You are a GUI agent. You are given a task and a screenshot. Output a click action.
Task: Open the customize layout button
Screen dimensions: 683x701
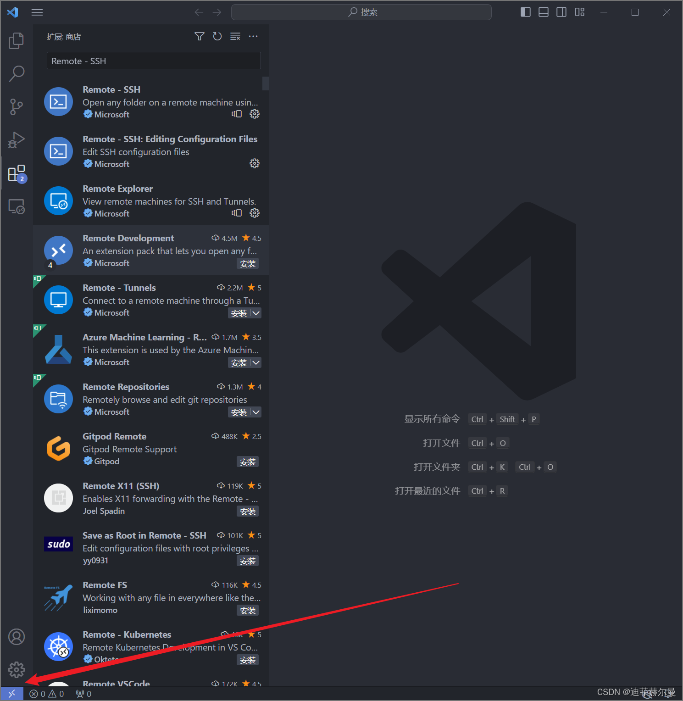point(580,12)
